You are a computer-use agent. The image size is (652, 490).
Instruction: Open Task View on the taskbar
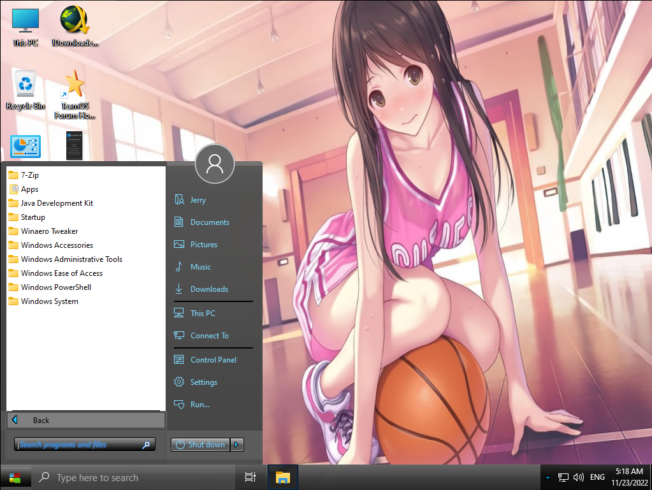pyautogui.click(x=250, y=477)
